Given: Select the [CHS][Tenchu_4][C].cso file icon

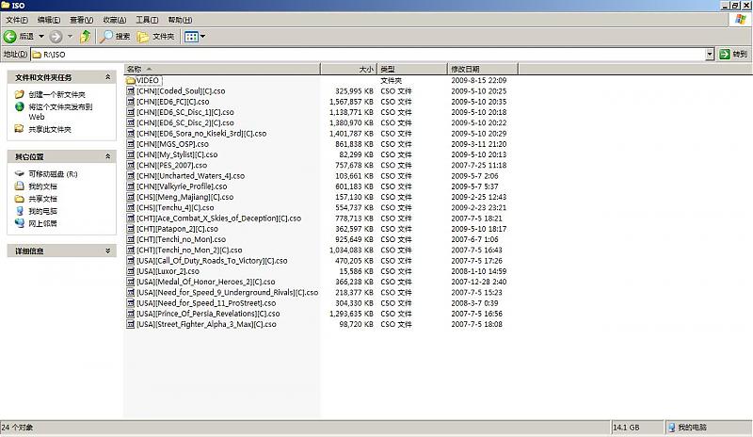Looking at the screenshot, I should click(x=130, y=207).
